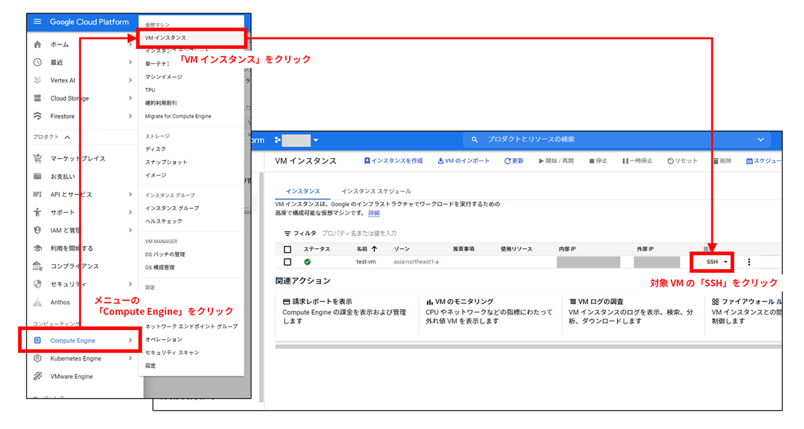Open the 詳細 link in the description
804x429 pixels.
tap(374, 213)
